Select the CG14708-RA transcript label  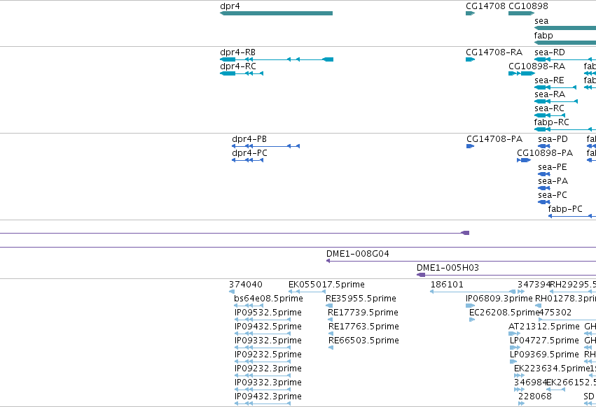click(x=494, y=52)
